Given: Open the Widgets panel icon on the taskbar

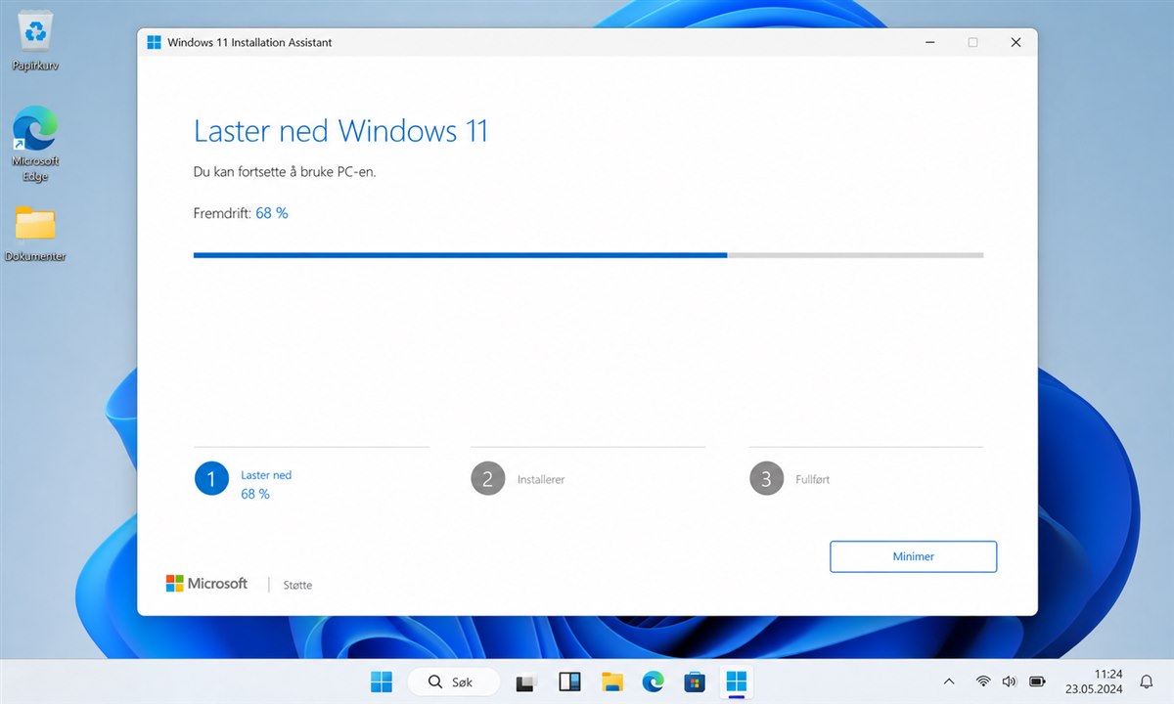Looking at the screenshot, I should (569, 682).
